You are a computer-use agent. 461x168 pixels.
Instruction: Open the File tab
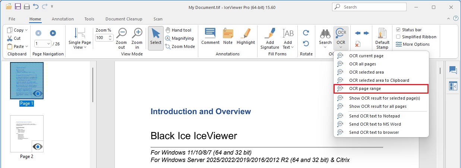(x=12, y=19)
